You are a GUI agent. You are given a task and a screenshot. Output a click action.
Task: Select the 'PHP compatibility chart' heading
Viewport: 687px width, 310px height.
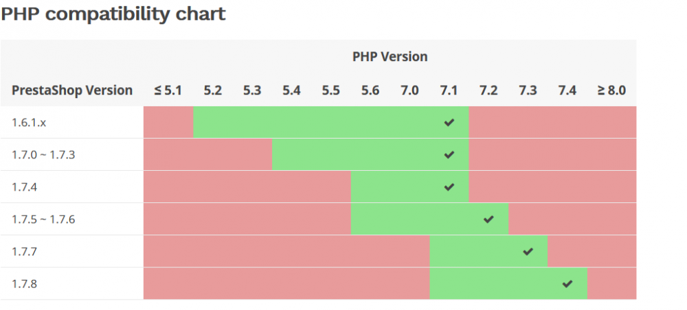click(x=113, y=14)
